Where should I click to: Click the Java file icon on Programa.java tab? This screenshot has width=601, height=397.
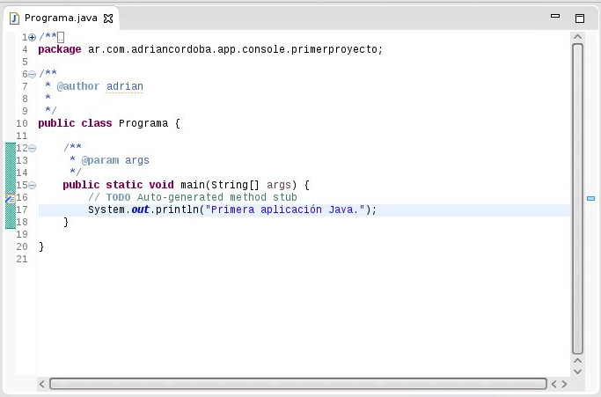tap(14, 18)
